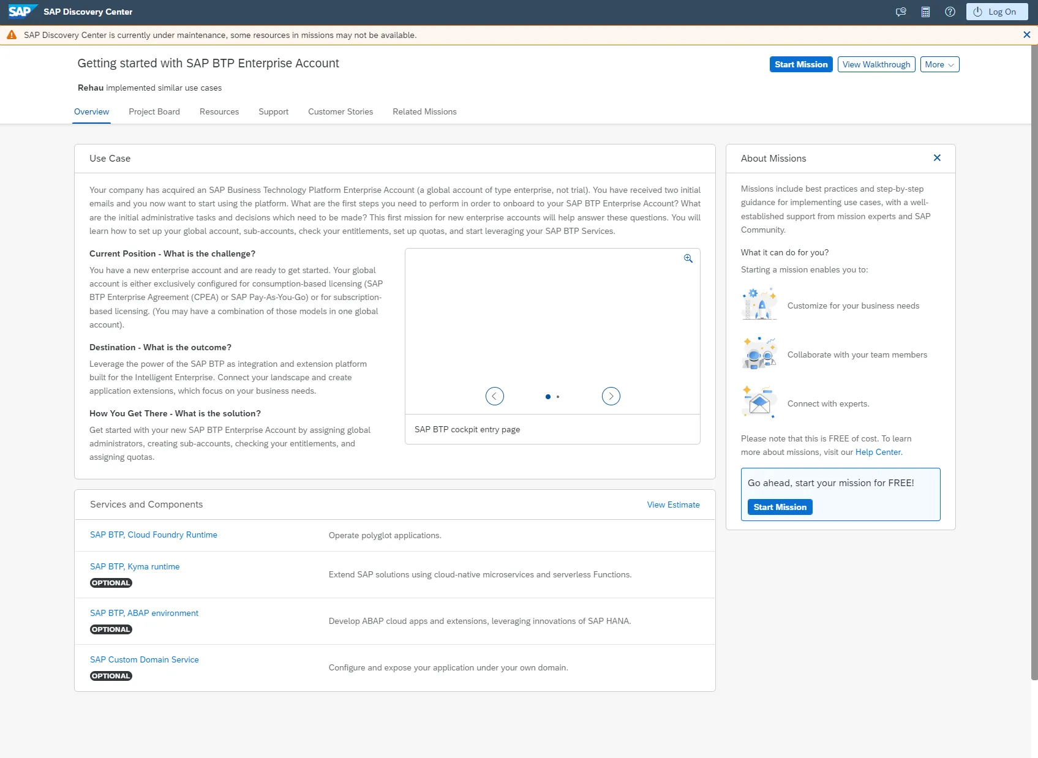Screen dimensions: 1038x758
Task: Visit the Help Center link
Action: click(x=878, y=452)
